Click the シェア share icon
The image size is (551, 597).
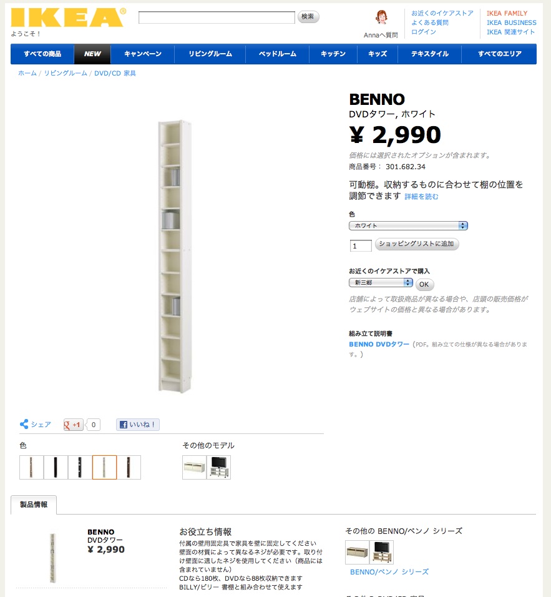24,424
